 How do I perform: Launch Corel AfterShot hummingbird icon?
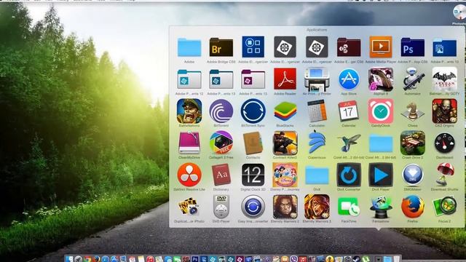pos(349,143)
